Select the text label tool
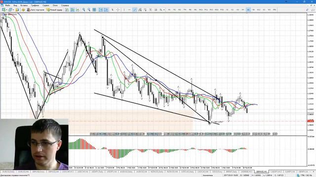 156,10
